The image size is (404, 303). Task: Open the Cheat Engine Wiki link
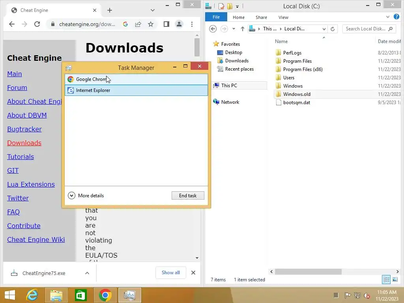coord(36,239)
